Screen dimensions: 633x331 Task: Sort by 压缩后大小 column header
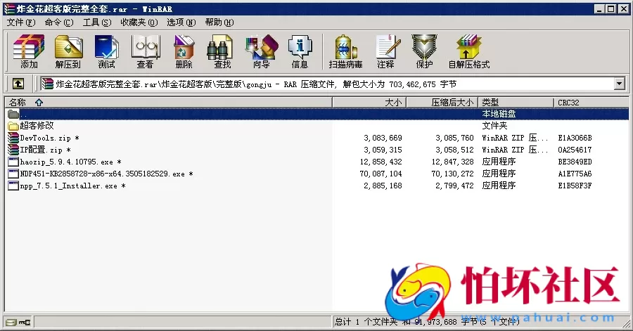tap(442, 103)
